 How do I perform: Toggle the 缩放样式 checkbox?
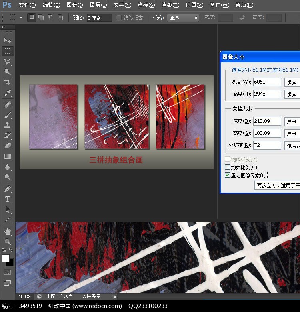[x=227, y=159]
